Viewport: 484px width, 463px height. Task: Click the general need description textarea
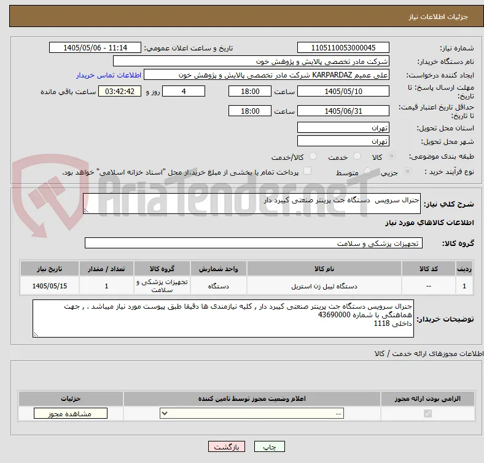coord(252,204)
